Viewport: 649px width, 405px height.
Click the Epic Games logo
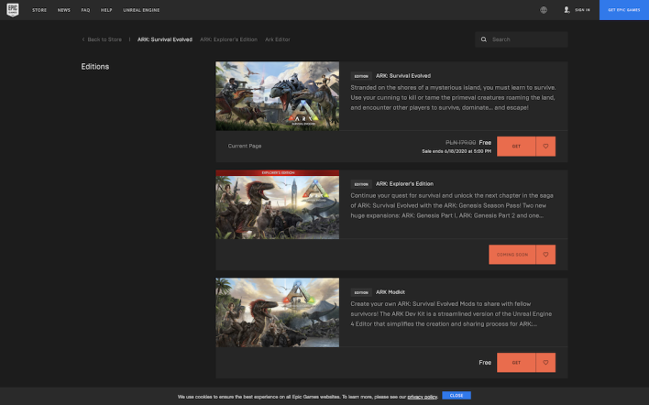[13, 10]
